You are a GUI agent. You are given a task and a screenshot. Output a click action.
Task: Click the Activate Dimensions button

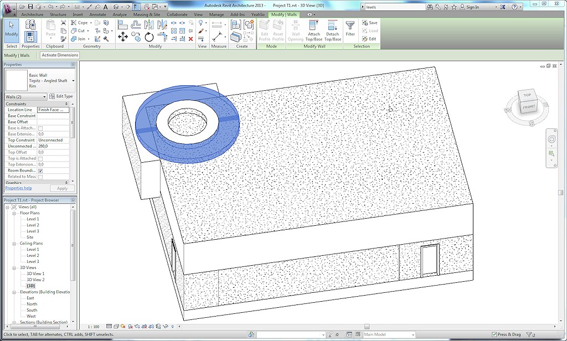tap(60, 55)
